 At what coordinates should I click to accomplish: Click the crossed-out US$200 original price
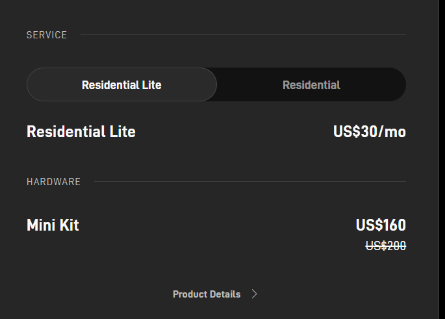[386, 246]
